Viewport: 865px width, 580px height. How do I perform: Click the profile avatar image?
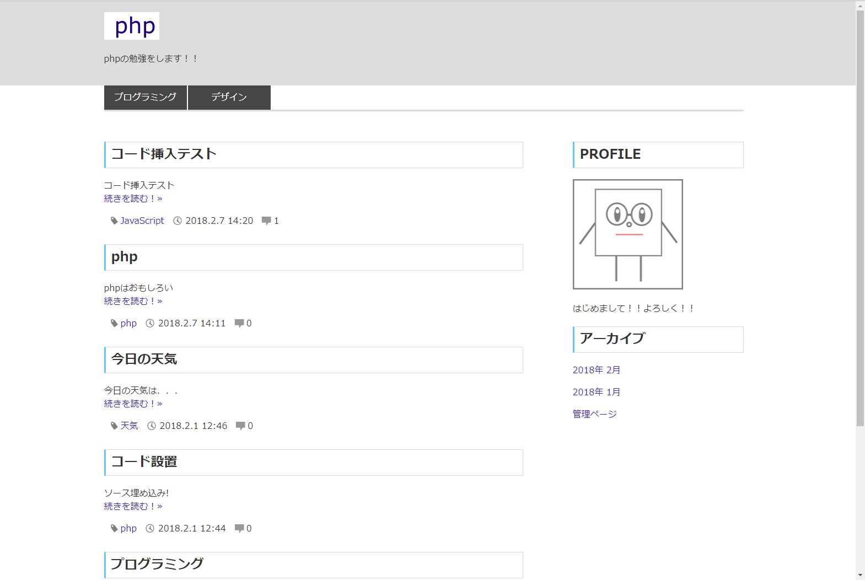pyautogui.click(x=627, y=234)
